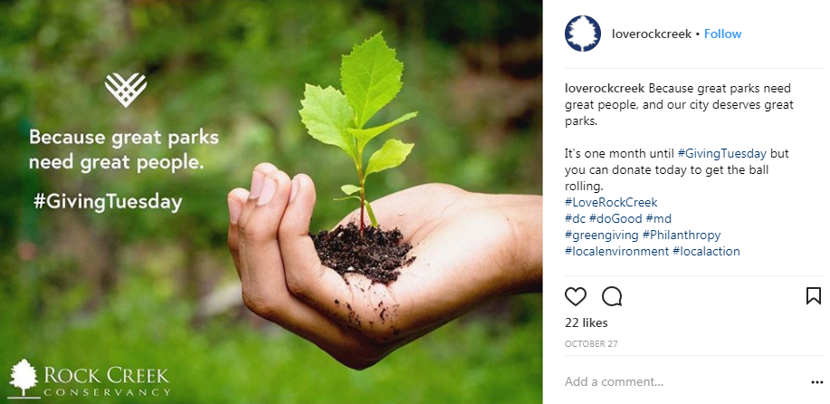Screen dimensions: 830x404
Task: Open #GivingTuesday hashtag link in caption
Action: coord(722,154)
